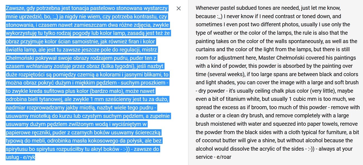363x165 pixels.
Task: Place cursor at the "e/ryk" signature in the source text
Action: pyautogui.click(x=29, y=157)
